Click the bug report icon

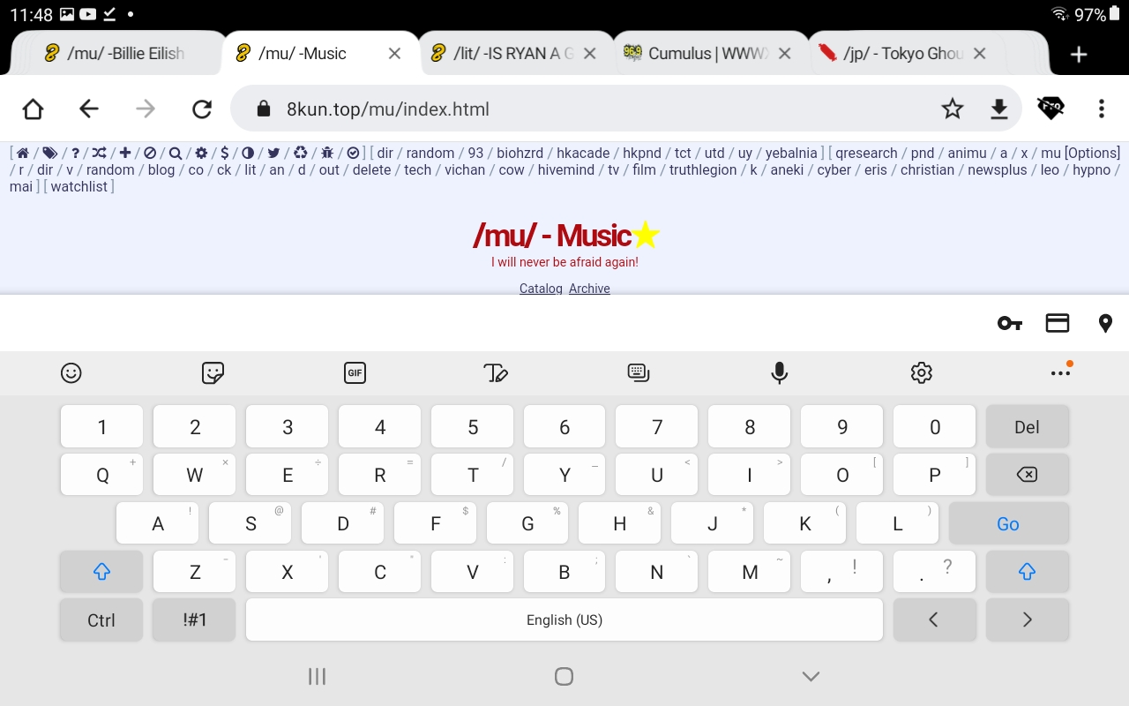coord(327,153)
